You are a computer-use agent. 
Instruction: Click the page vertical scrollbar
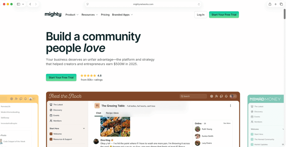click(285, 14)
